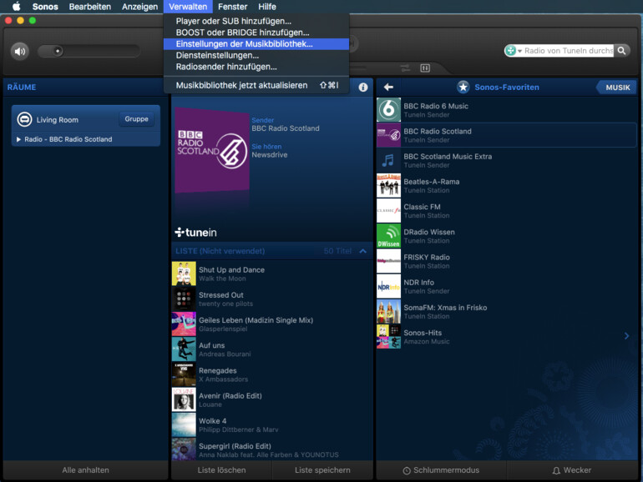Click the Radio von TuneIn search field
Viewport: 643px width, 482px height.
pos(569,51)
